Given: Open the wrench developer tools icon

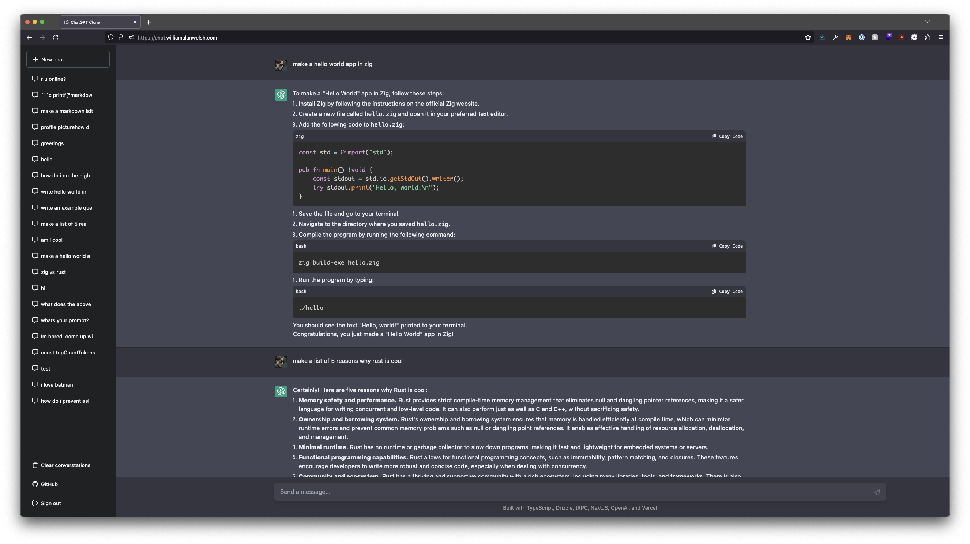Looking at the screenshot, I should [x=835, y=38].
